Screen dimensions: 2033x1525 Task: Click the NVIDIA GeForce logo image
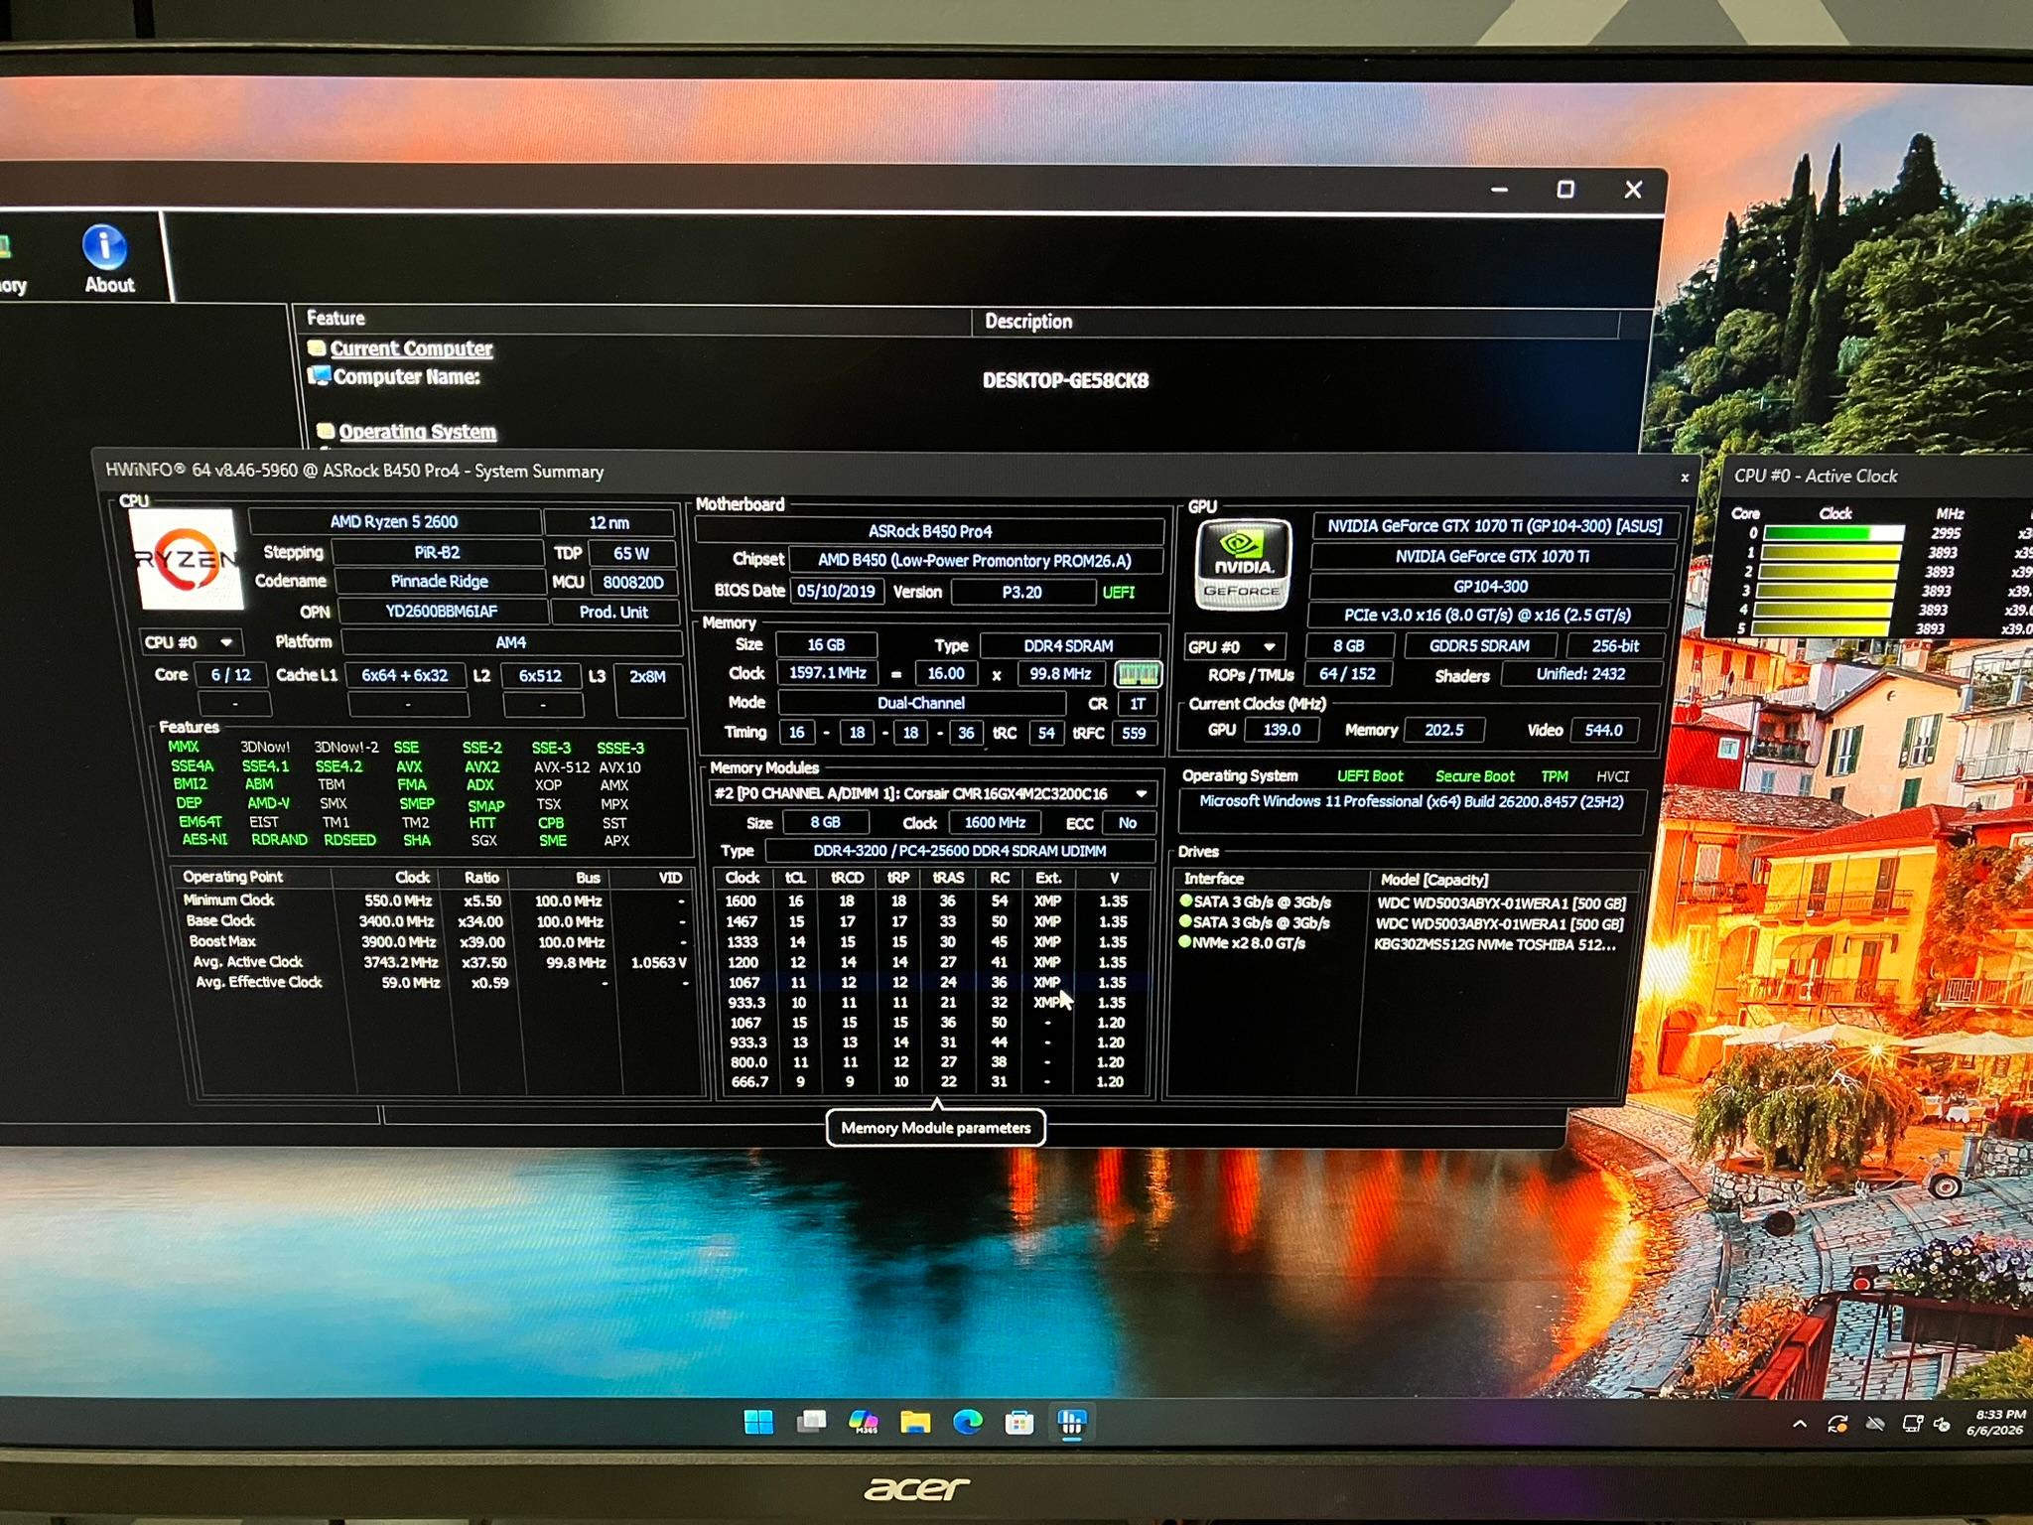(1244, 563)
